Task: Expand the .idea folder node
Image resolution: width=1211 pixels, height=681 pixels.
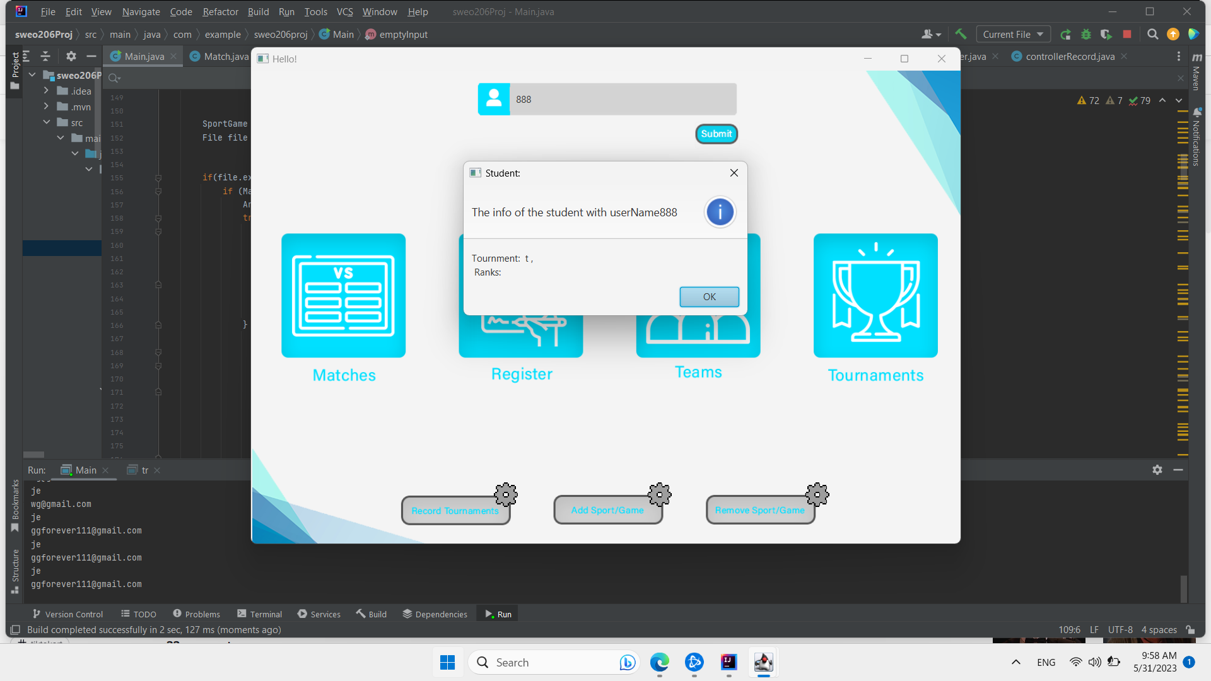Action: 46,91
